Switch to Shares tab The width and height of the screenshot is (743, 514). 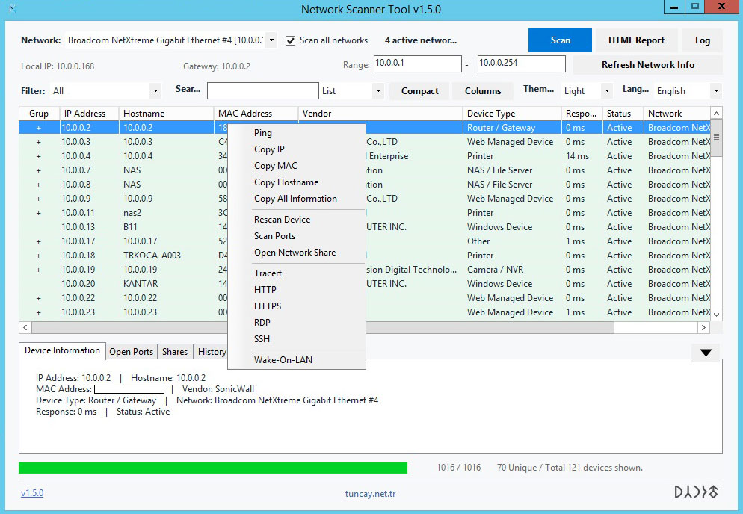pyautogui.click(x=175, y=352)
